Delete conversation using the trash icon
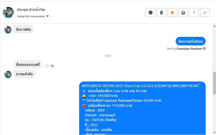 click(162, 13)
